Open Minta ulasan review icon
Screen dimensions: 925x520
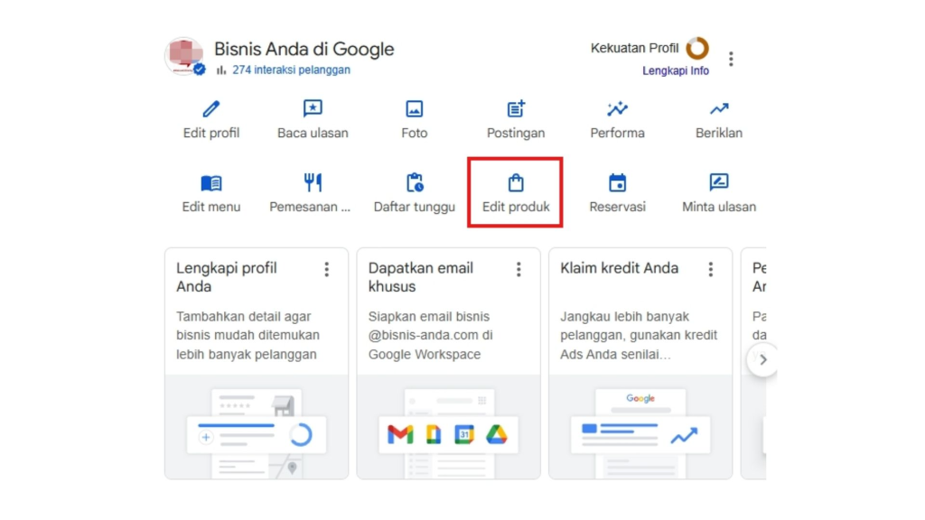[718, 182]
